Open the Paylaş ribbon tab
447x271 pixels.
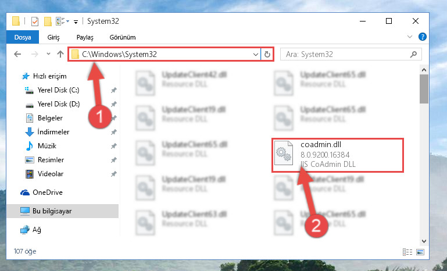pyautogui.click(x=85, y=37)
